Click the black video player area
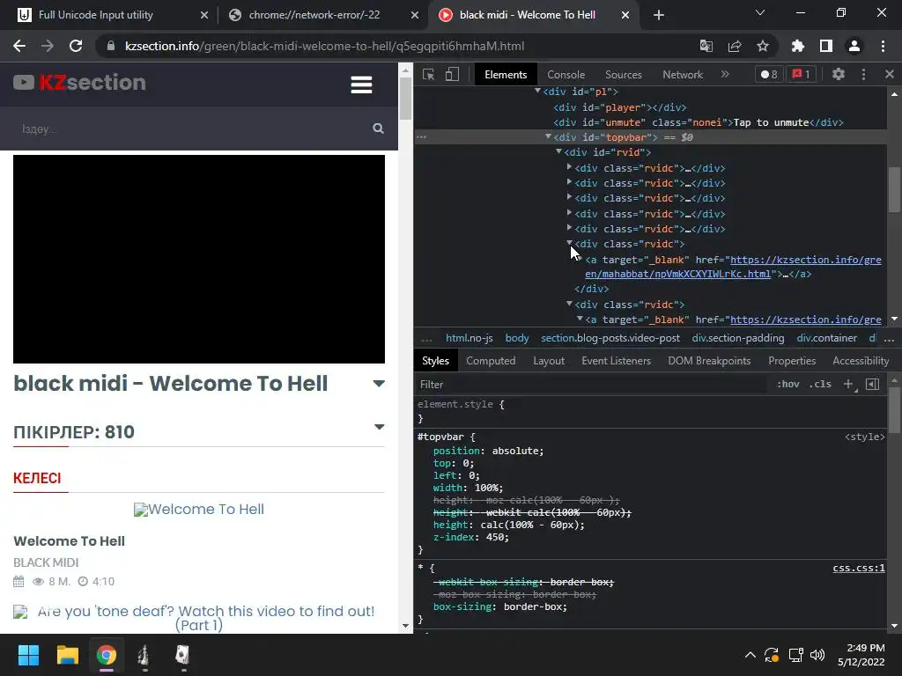This screenshot has width=902, height=676. (199, 259)
